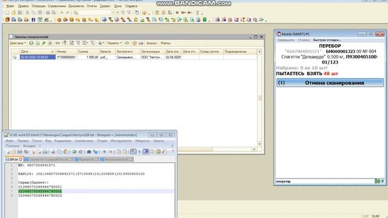Expand the Перейти dropdown in orders toolbar
The image size is (388, 218).
pyautogui.click(x=114, y=43)
